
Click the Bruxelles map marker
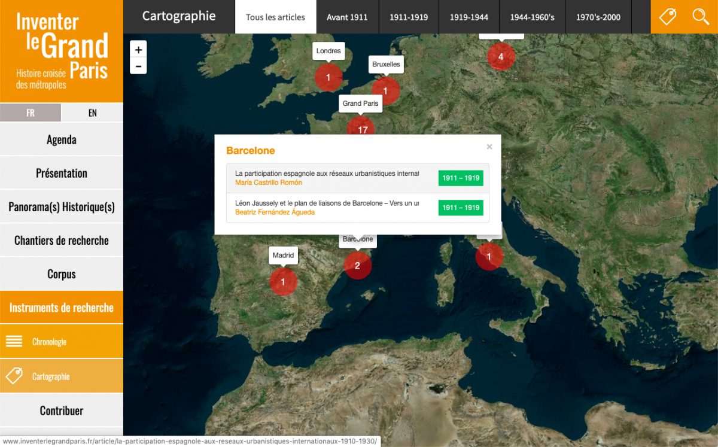click(x=385, y=91)
